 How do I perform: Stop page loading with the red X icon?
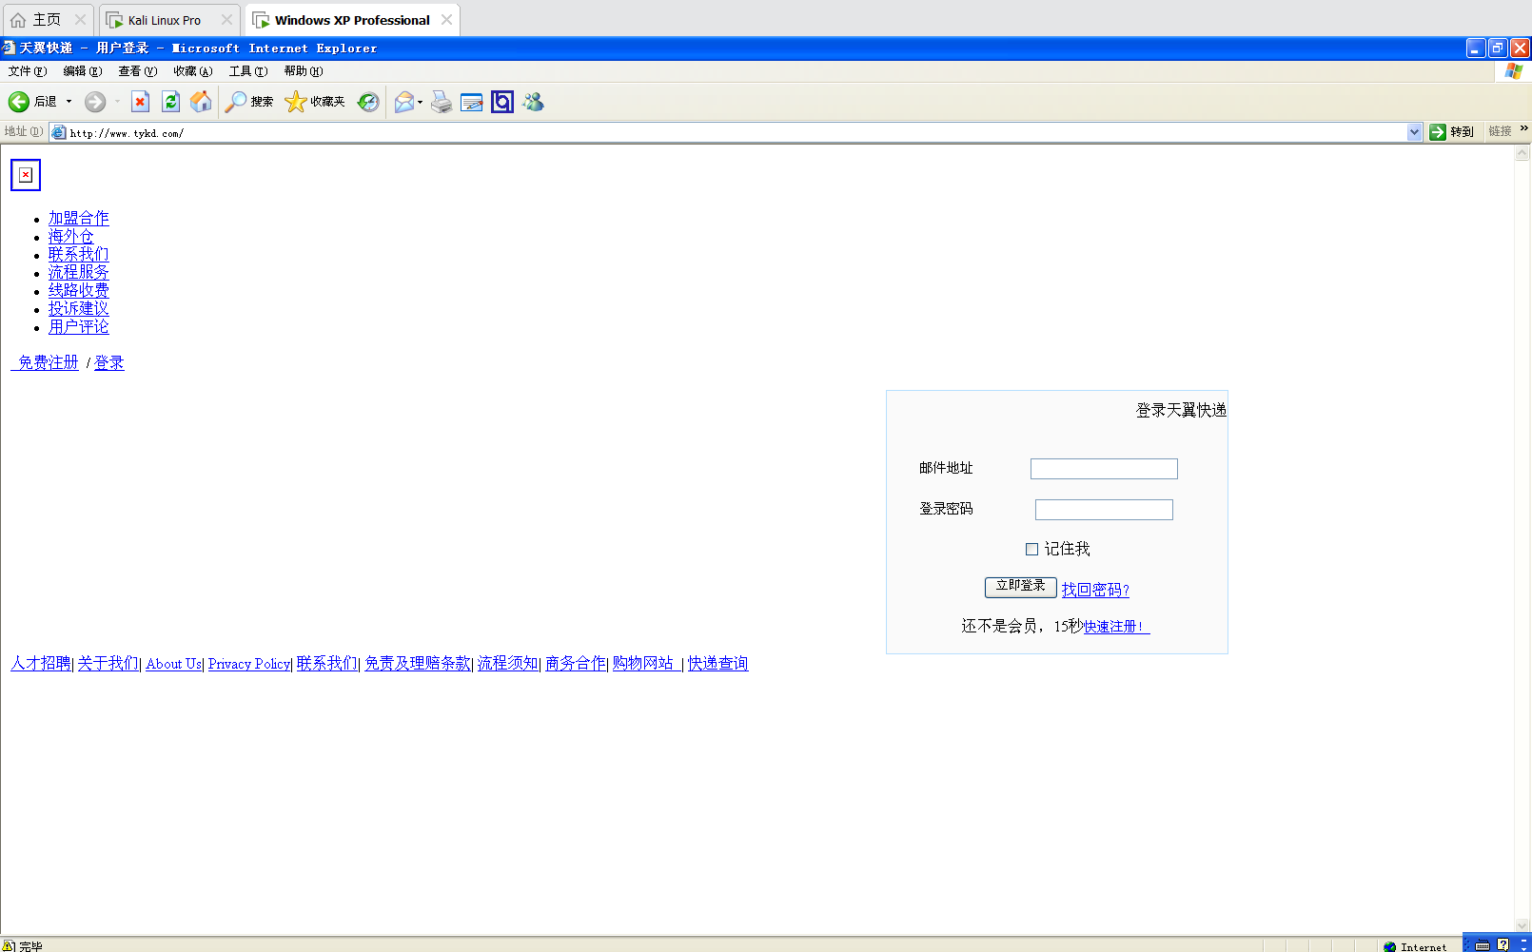140,102
